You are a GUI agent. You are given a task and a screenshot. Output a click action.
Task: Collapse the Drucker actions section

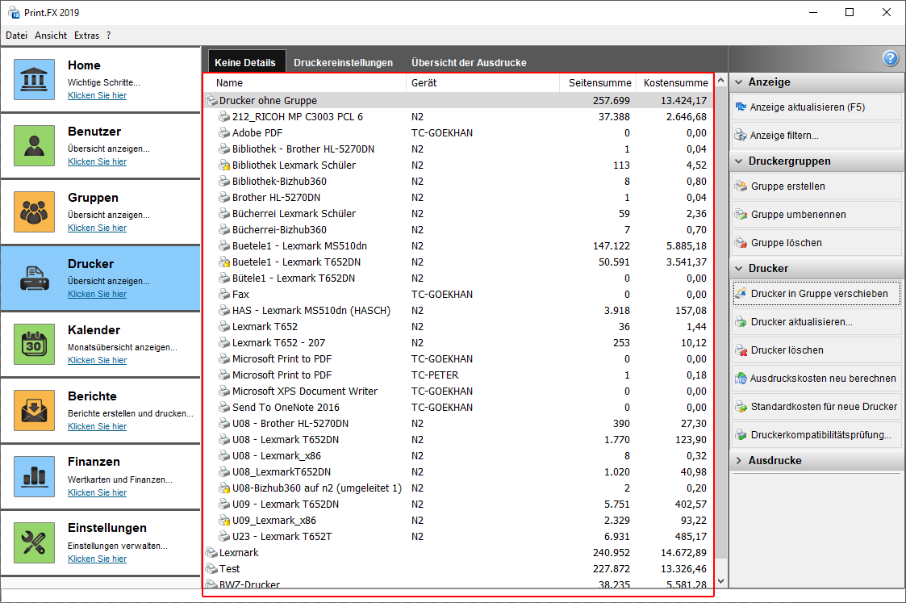pyautogui.click(x=738, y=268)
